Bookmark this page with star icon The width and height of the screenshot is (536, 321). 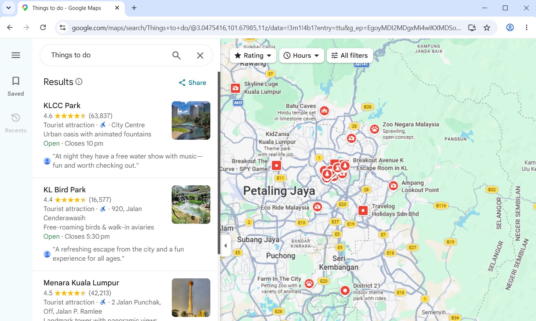[x=487, y=28]
